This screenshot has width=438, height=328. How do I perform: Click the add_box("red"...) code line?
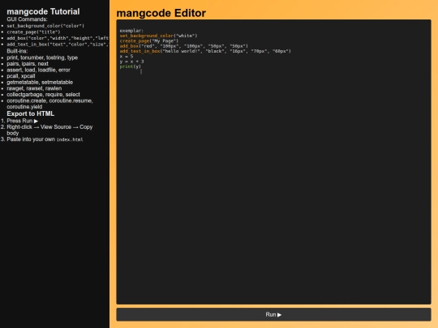pyautogui.click(x=184, y=46)
